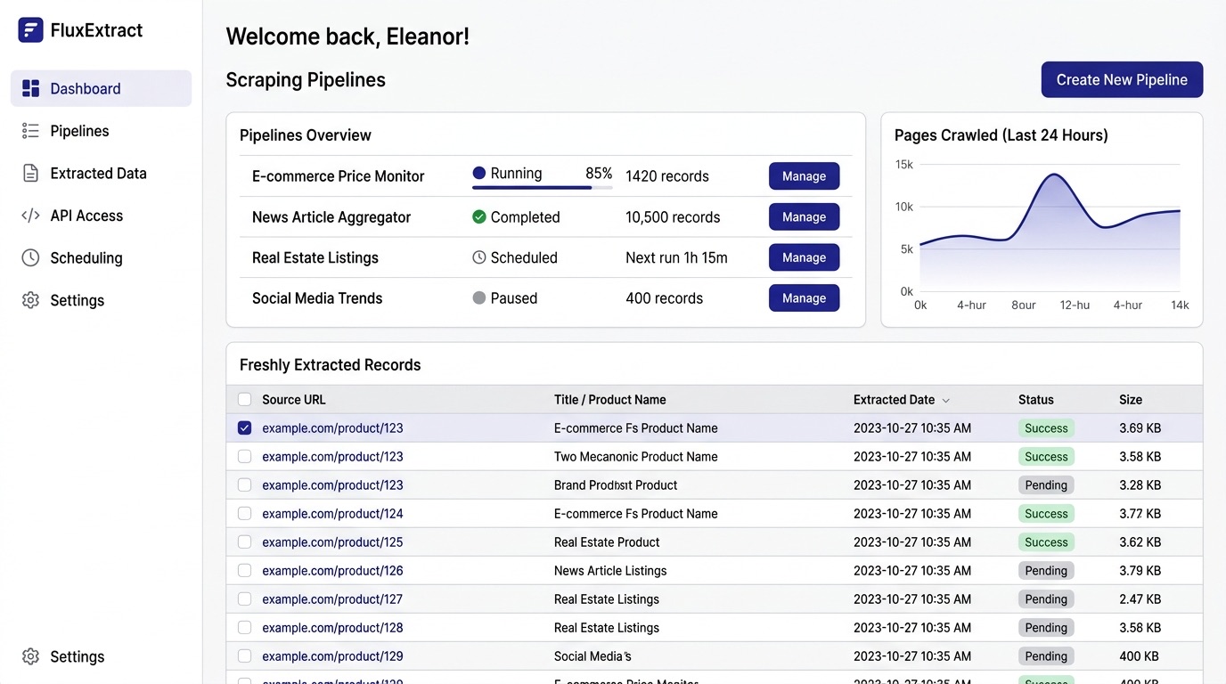Open example.com/product/125 link
The height and width of the screenshot is (684, 1226).
(332, 542)
